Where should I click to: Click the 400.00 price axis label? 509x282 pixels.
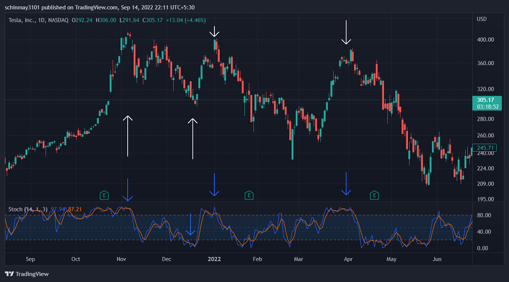(x=485, y=40)
